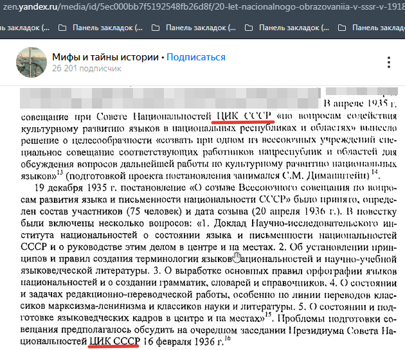405x350 pixels.
Task: Click folder icon of third bookmark folder
Action: pyautogui.click(x=156, y=28)
